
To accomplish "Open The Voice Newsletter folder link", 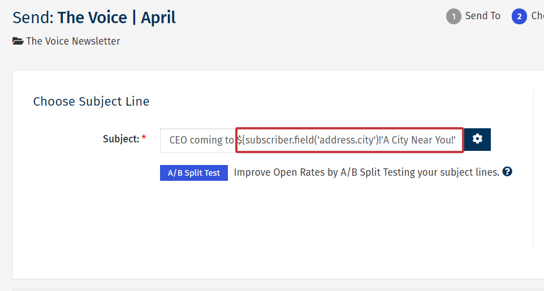I will [73, 41].
